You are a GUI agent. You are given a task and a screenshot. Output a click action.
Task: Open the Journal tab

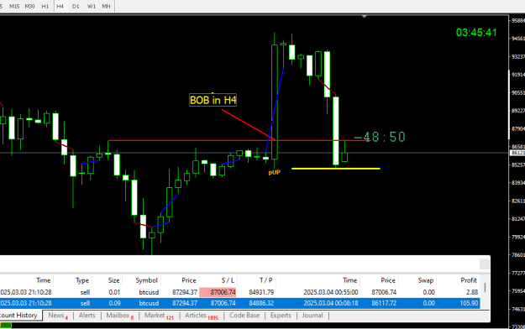pyautogui.click(x=312, y=316)
